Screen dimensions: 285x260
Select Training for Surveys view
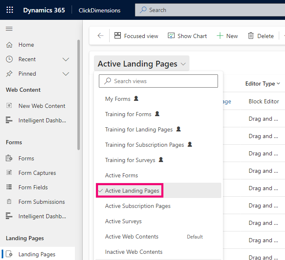(x=158, y=160)
